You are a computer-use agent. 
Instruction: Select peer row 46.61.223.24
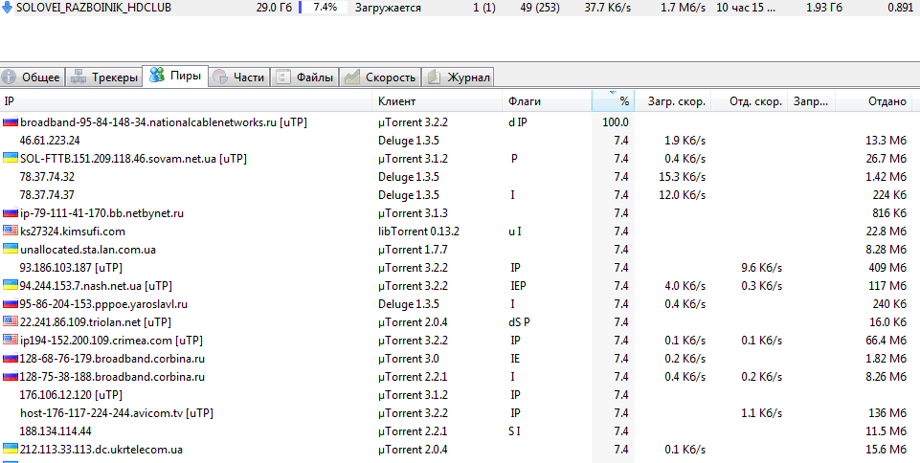click(460, 141)
